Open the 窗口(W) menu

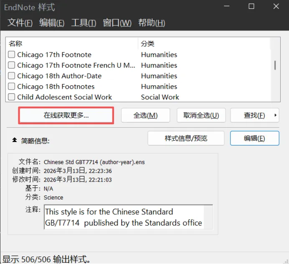coord(117,23)
